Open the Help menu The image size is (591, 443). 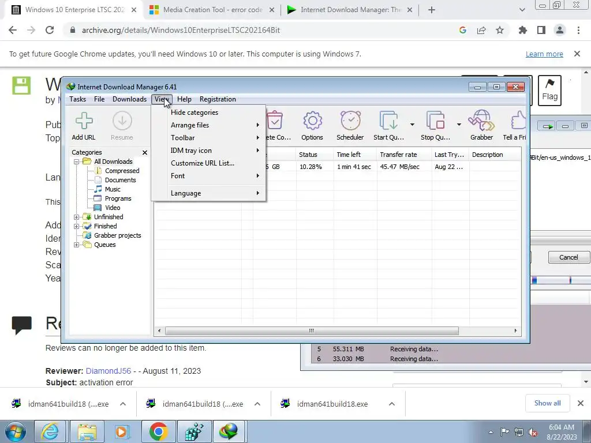point(184,99)
